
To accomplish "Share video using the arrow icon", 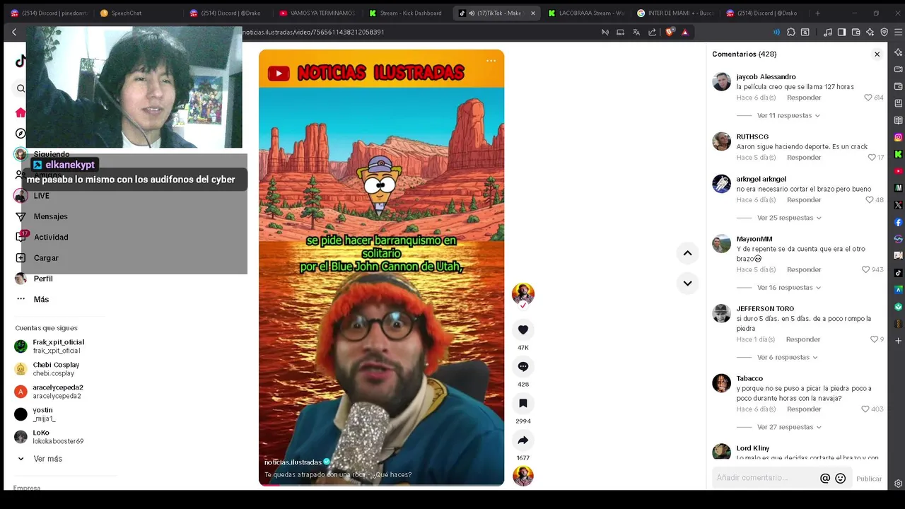I will 523,440.
